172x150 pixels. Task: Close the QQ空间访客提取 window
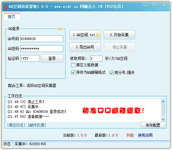164,5
